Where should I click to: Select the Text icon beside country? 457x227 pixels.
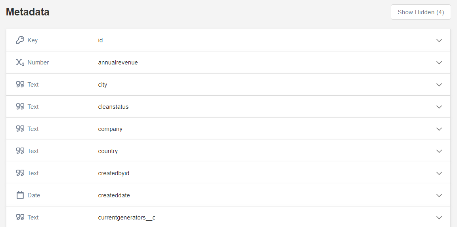(20, 151)
